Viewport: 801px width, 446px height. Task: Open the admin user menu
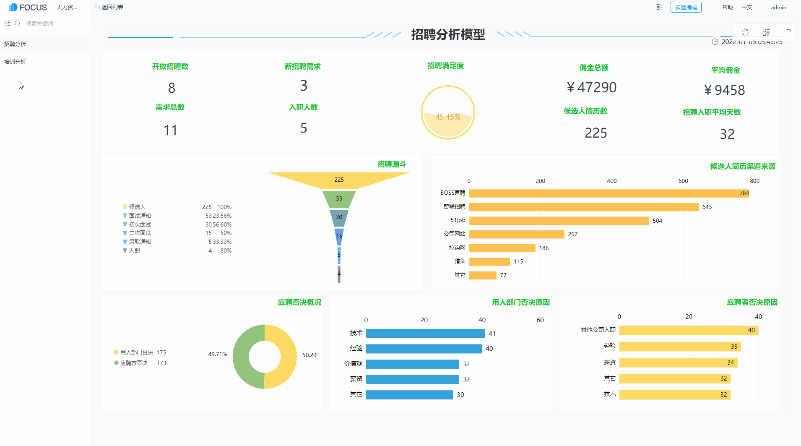pyautogui.click(x=778, y=7)
